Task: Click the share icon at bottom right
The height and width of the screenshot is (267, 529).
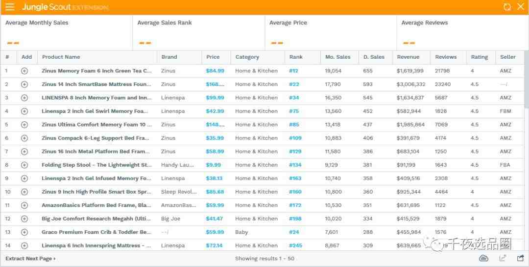Action: point(520,258)
